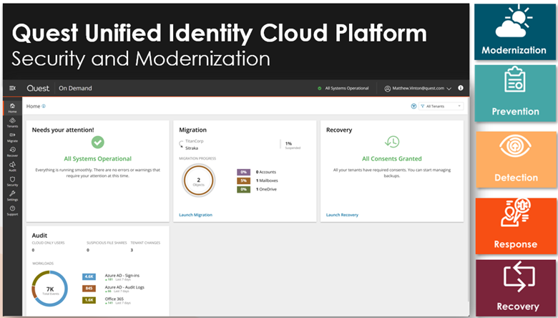558x318 pixels.
Task: Click the Quest logo in the header
Action: (38, 88)
